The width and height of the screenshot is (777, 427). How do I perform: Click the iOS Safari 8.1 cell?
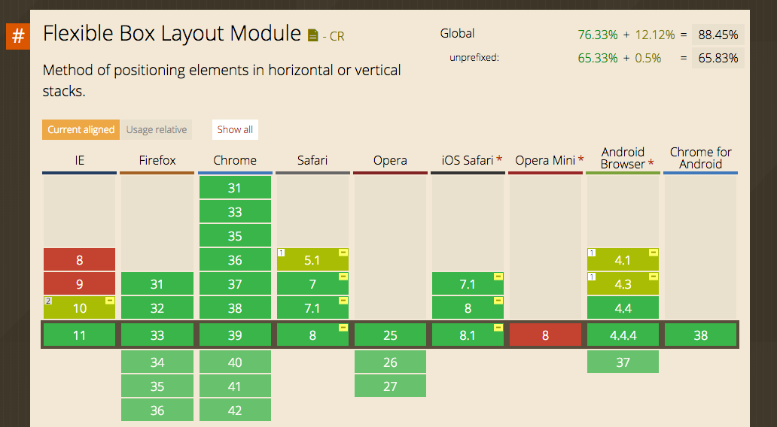468,335
